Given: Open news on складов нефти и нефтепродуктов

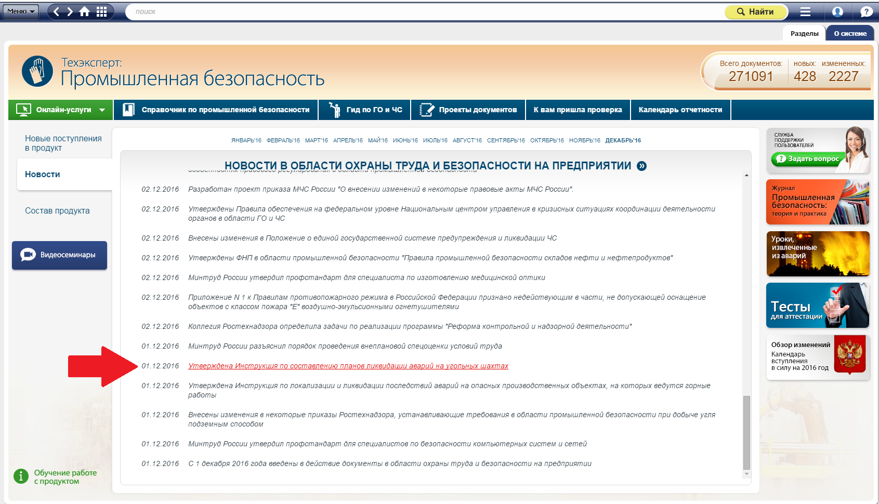Looking at the screenshot, I should click(x=430, y=258).
